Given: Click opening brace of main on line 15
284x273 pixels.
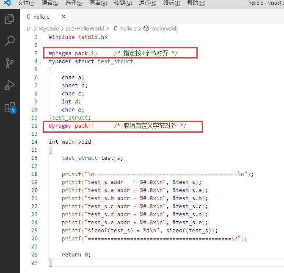Looking at the screenshot, I should pos(50,150).
